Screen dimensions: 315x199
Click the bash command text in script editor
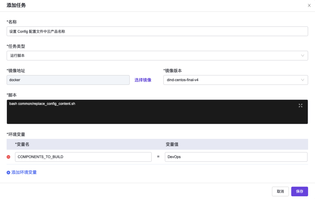[x=42, y=104]
